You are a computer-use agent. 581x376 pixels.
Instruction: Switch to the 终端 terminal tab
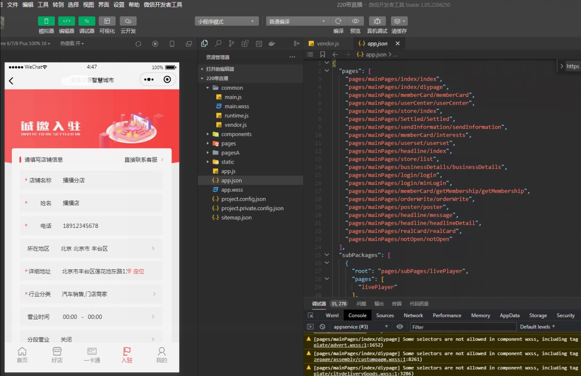coord(397,304)
